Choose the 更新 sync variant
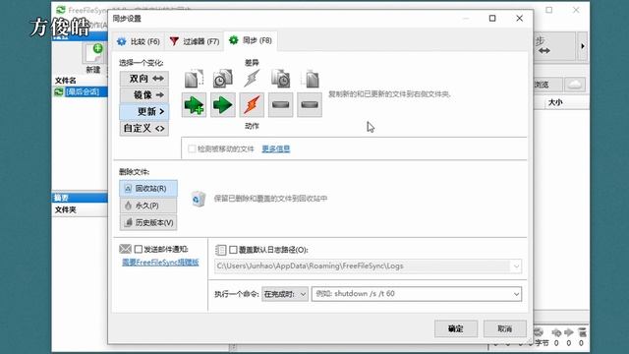 (x=144, y=111)
